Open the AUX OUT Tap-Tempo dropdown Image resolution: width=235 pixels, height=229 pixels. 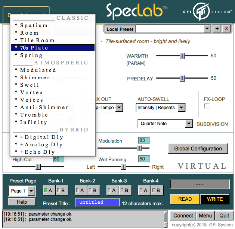(119, 108)
